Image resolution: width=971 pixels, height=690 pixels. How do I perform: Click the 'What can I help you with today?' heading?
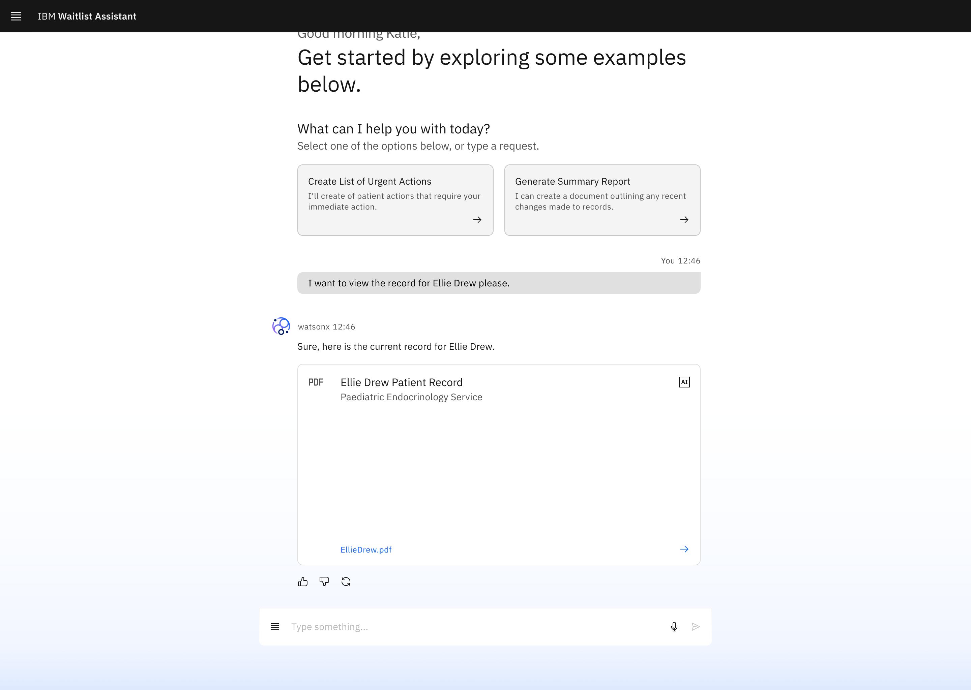[394, 129]
